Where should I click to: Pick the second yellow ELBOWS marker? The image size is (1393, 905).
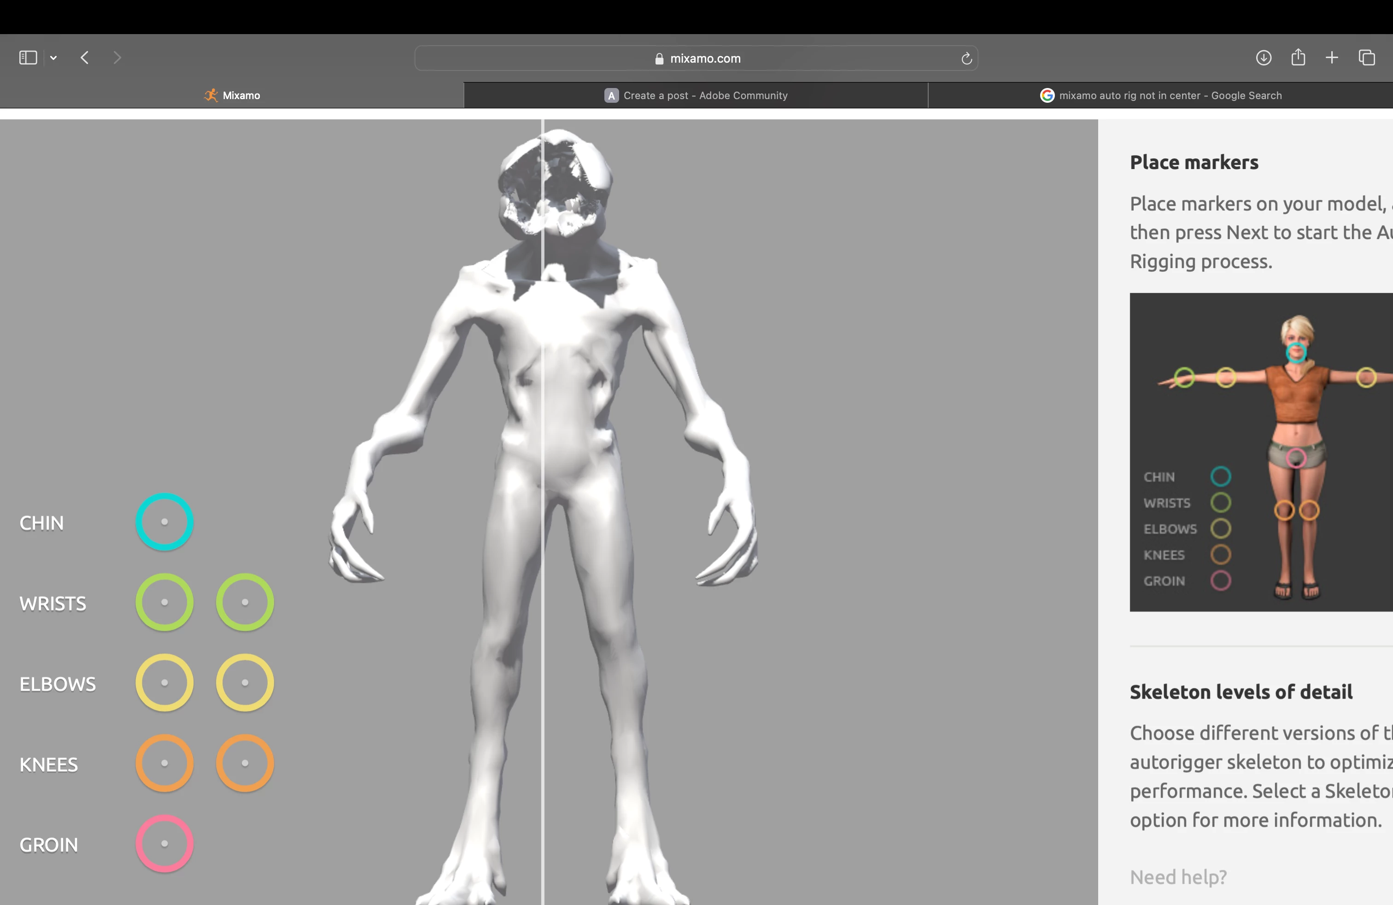(x=245, y=682)
